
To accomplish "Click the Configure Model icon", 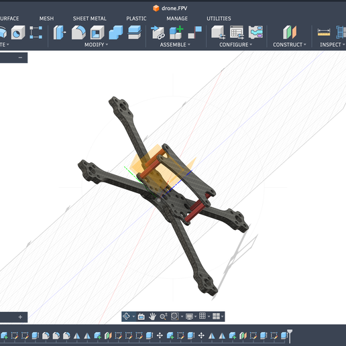I will pos(218,33).
